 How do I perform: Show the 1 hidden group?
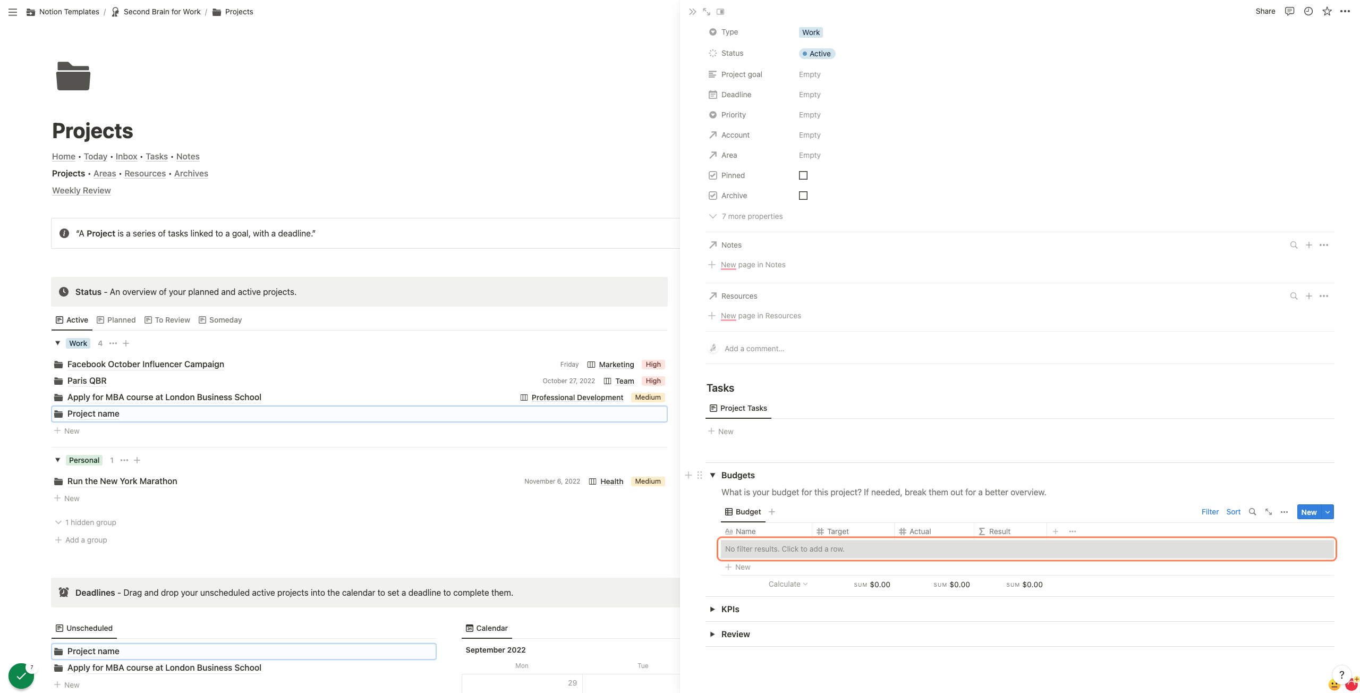click(x=86, y=522)
